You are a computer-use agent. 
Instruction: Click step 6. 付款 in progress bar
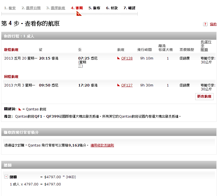pos(112,8)
